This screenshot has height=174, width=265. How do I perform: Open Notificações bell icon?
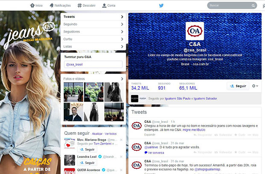click(x=52, y=6)
